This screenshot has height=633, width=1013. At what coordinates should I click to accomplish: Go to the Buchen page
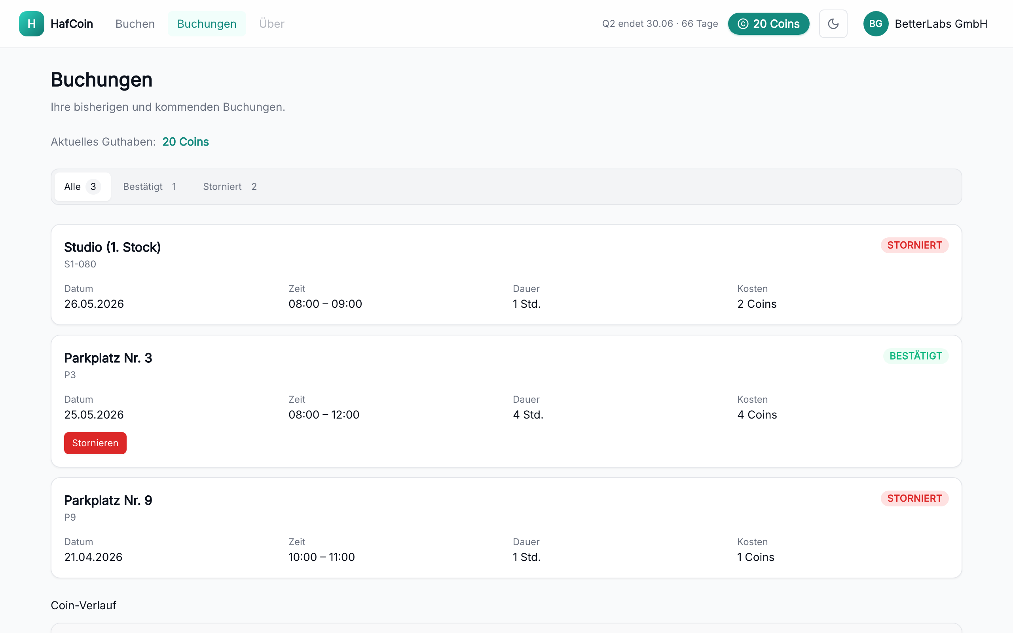(135, 24)
